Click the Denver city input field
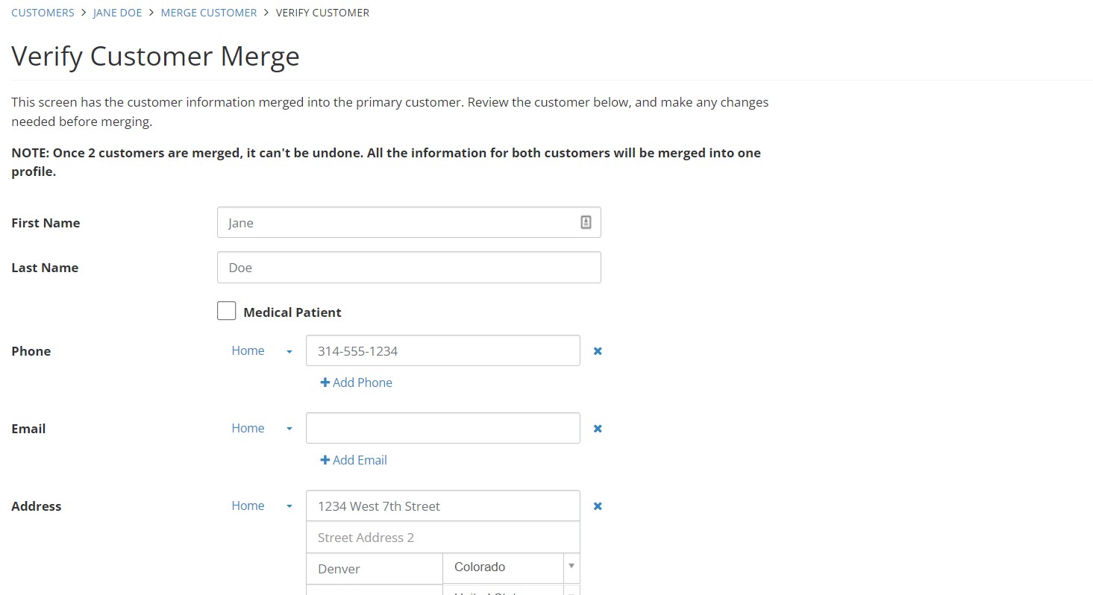Viewport: 1093px width, 595px height. [x=375, y=569]
